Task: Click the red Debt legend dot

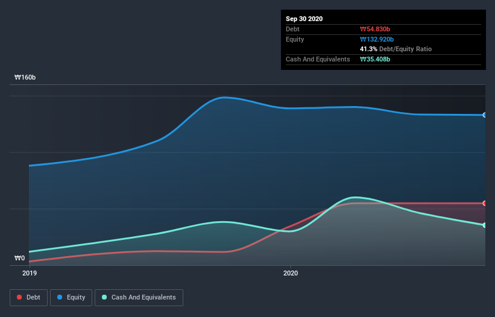Action: [19, 297]
